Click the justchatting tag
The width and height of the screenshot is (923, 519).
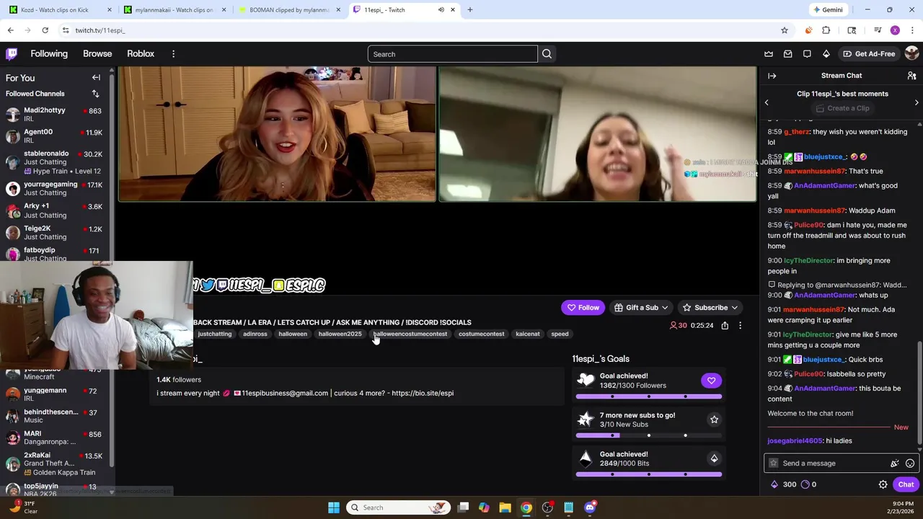click(x=215, y=334)
